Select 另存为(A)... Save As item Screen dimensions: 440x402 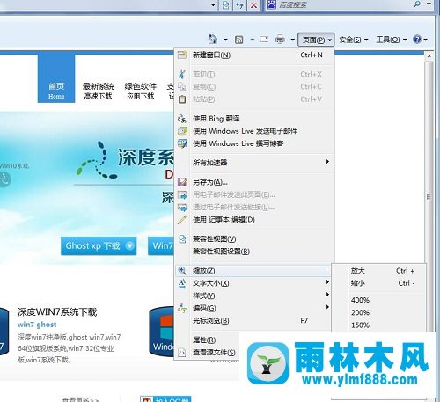(254, 182)
